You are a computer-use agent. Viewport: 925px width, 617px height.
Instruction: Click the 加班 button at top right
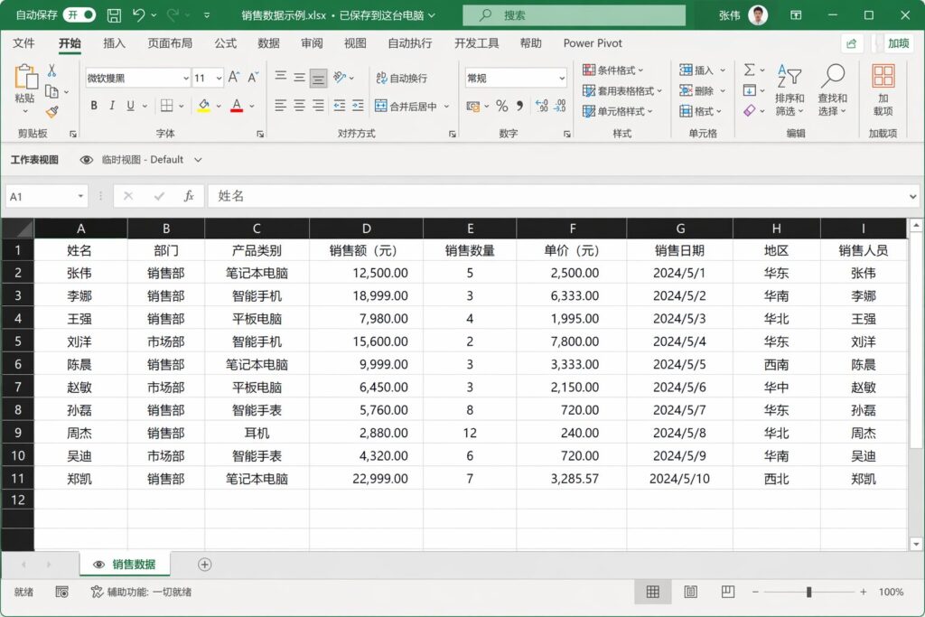pos(897,43)
